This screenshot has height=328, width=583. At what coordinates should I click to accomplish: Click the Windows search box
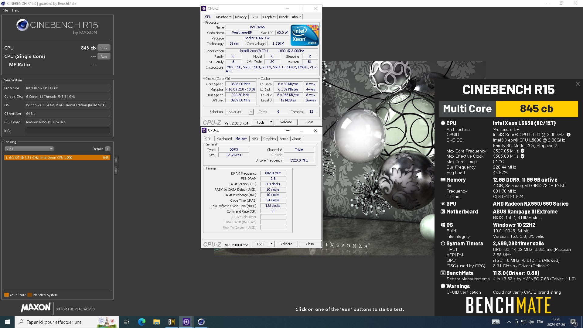tap(67, 322)
